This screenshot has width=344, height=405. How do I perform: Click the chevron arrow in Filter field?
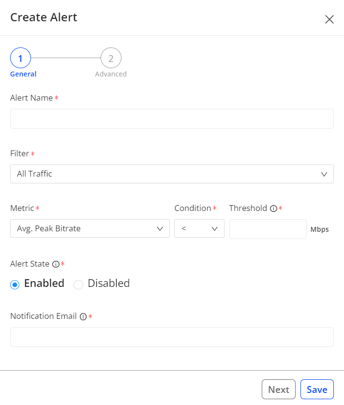click(x=324, y=174)
